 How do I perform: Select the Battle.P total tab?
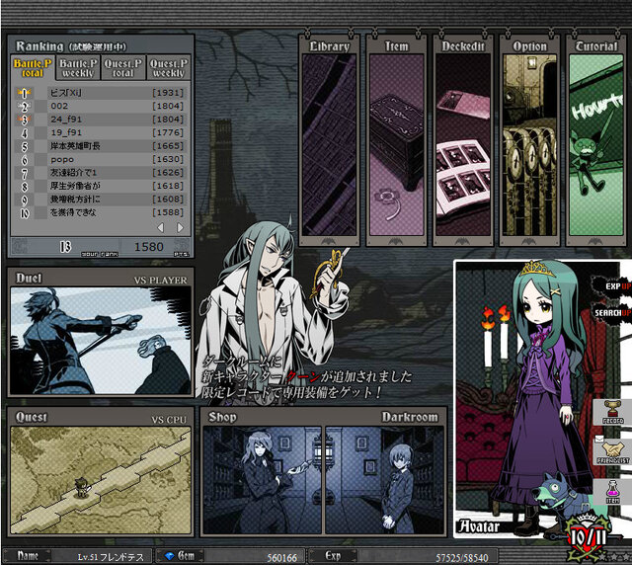(33, 68)
